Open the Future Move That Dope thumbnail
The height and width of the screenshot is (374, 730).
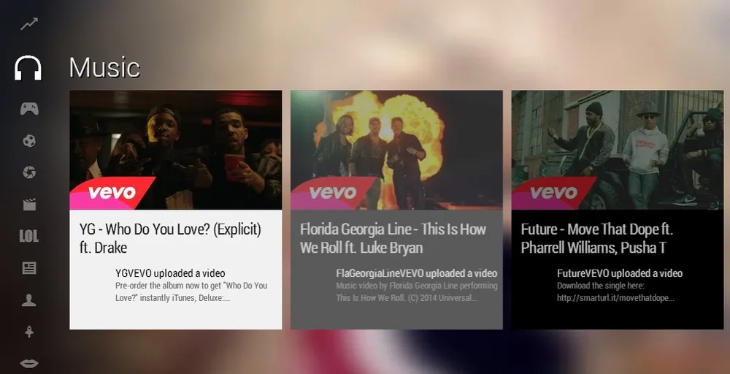tap(618, 150)
